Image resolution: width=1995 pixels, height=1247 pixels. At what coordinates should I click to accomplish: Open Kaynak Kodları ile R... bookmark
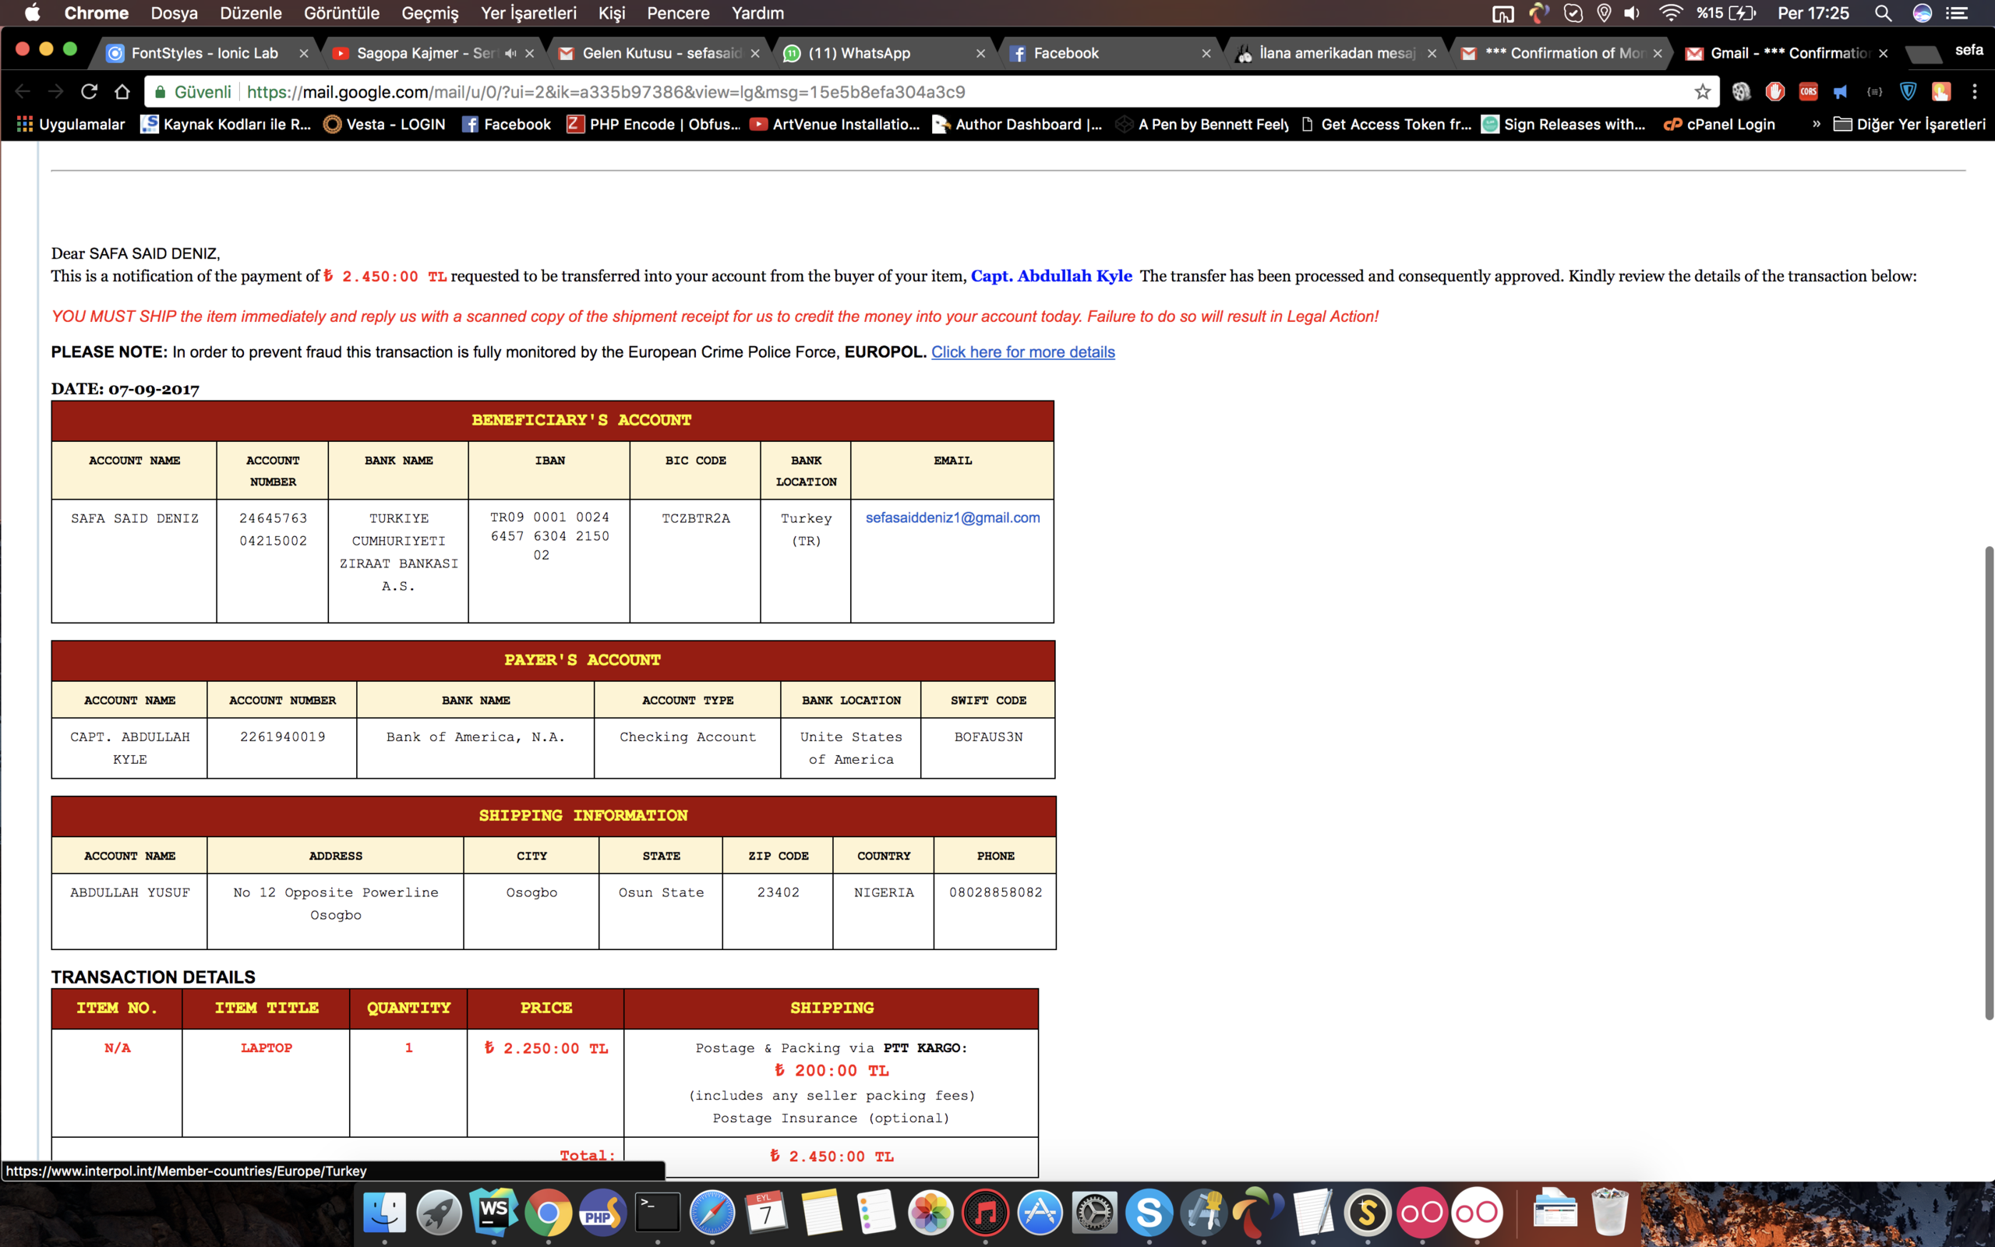point(226,125)
